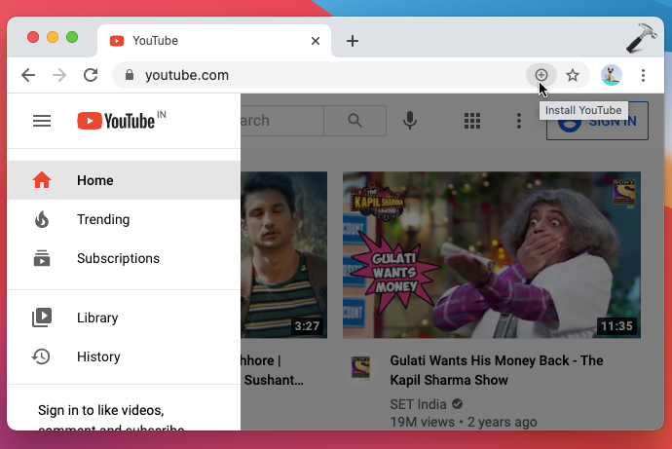The image size is (672, 449).
Task: Click the padlock site info icon
Action: point(130,75)
